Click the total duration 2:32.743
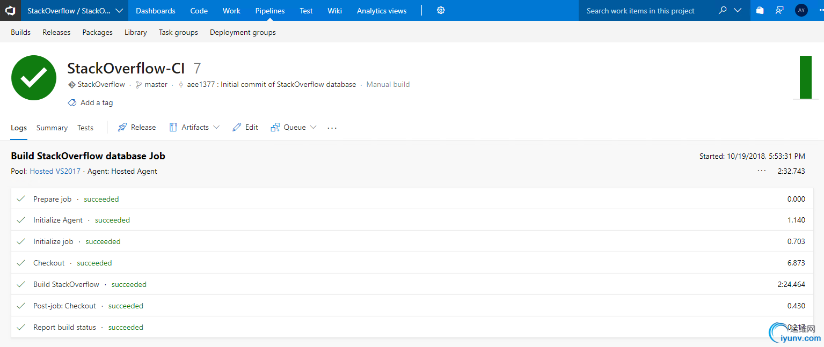Image resolution: width=824 pixels, height=347 pixels. coord(791,171)
